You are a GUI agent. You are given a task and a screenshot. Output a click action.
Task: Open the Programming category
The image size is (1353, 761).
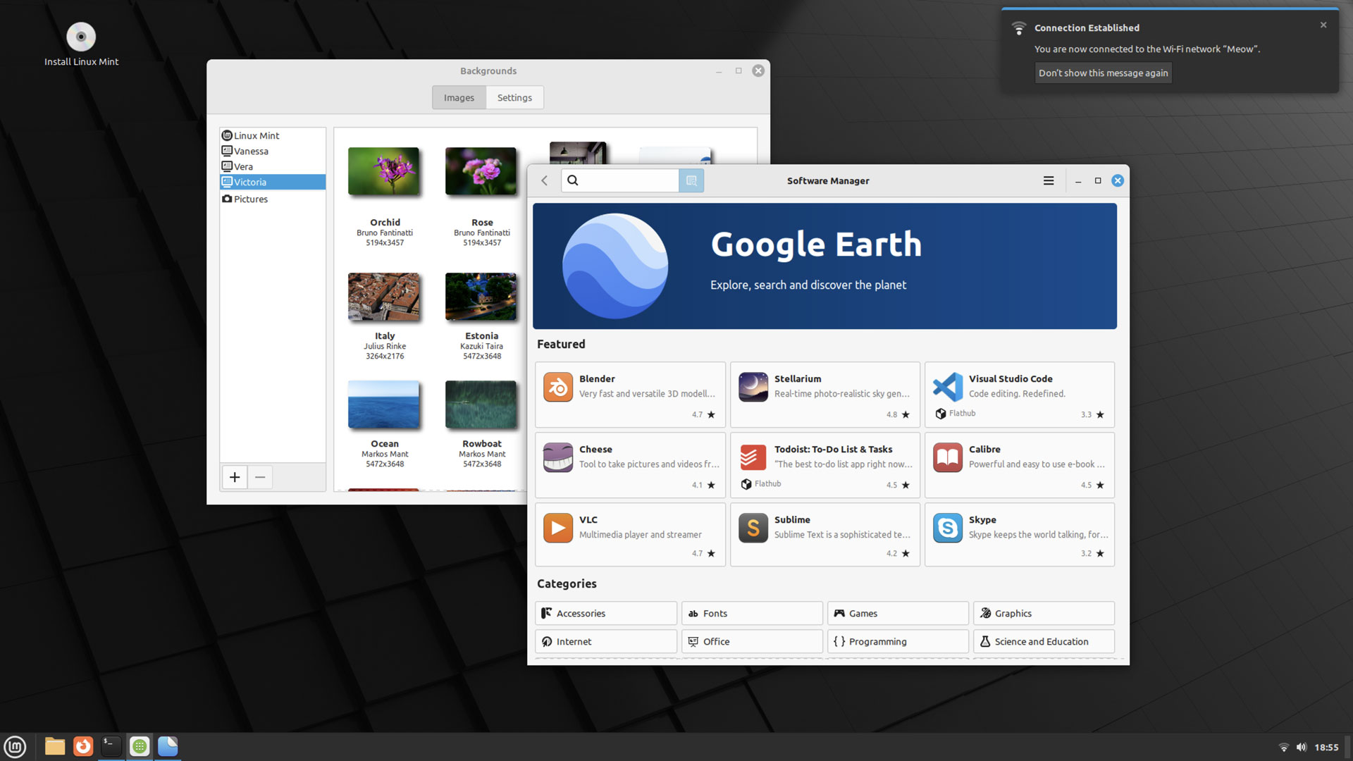point(897,642)
